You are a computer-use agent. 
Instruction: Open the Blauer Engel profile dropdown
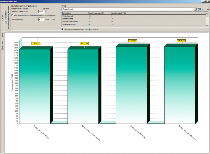pyautogui.click(x=195, y=9)
